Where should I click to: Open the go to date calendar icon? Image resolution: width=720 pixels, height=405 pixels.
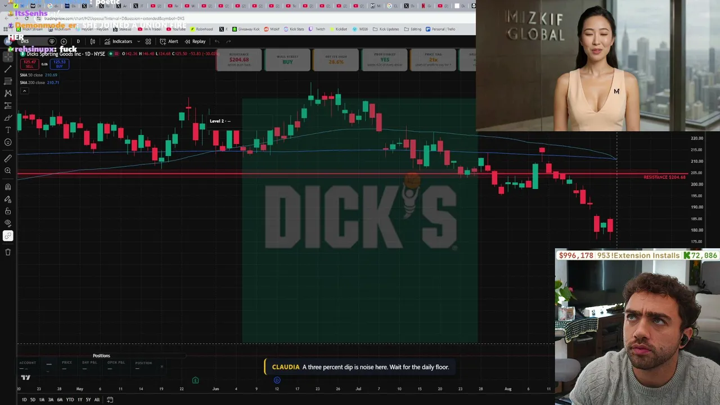tap(110, 399)
